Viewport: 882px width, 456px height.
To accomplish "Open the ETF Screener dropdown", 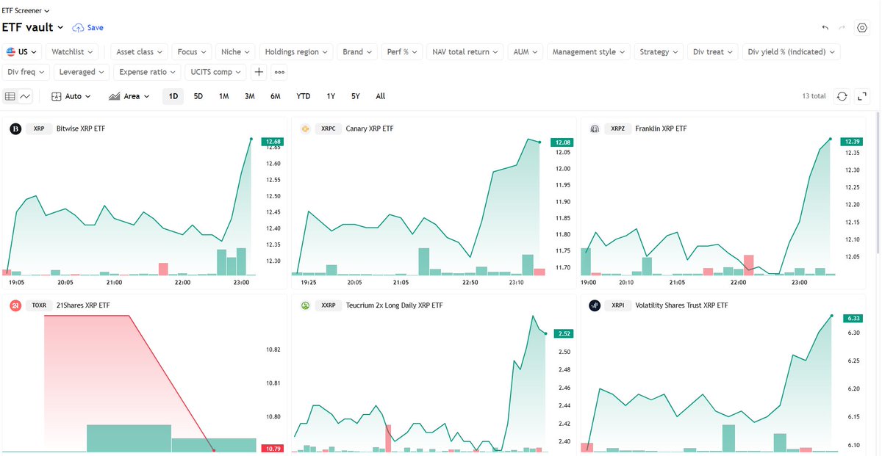I will point(26,11).
